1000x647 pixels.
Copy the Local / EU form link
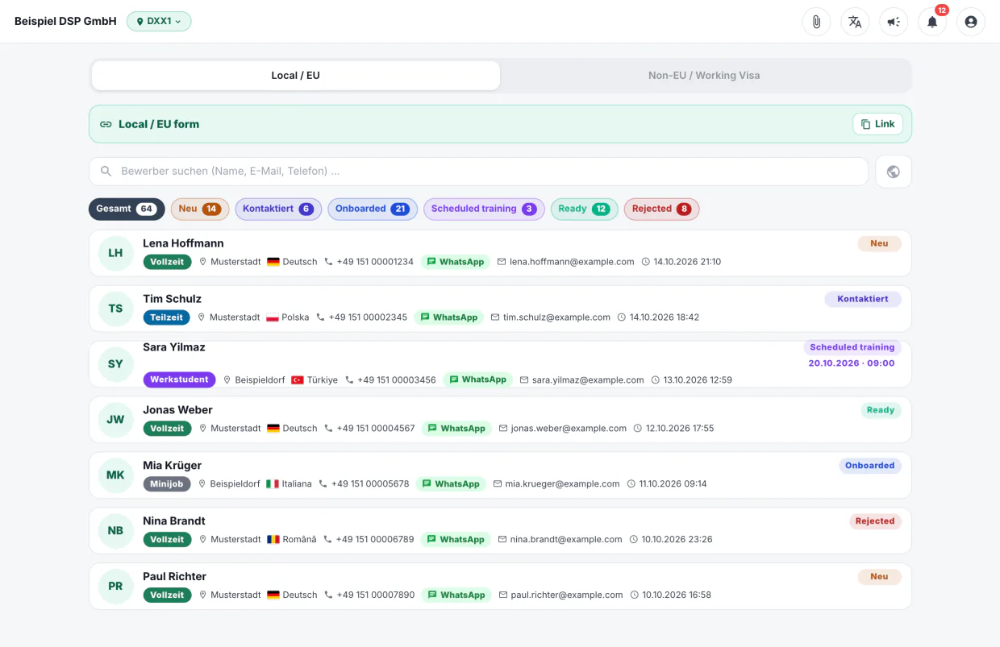coord(877,124)
